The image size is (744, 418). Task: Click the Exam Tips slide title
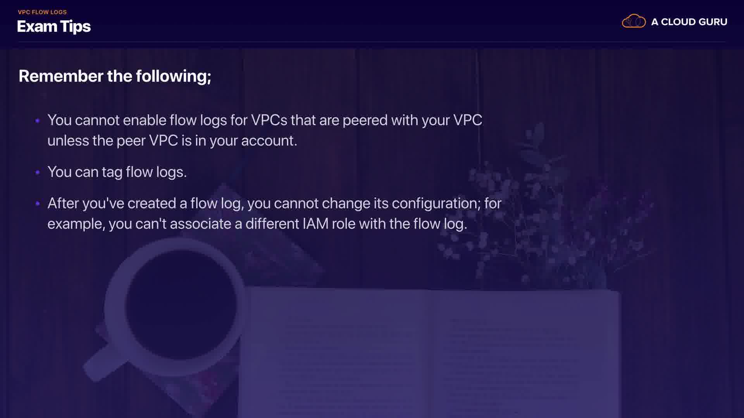pos(54,26)
